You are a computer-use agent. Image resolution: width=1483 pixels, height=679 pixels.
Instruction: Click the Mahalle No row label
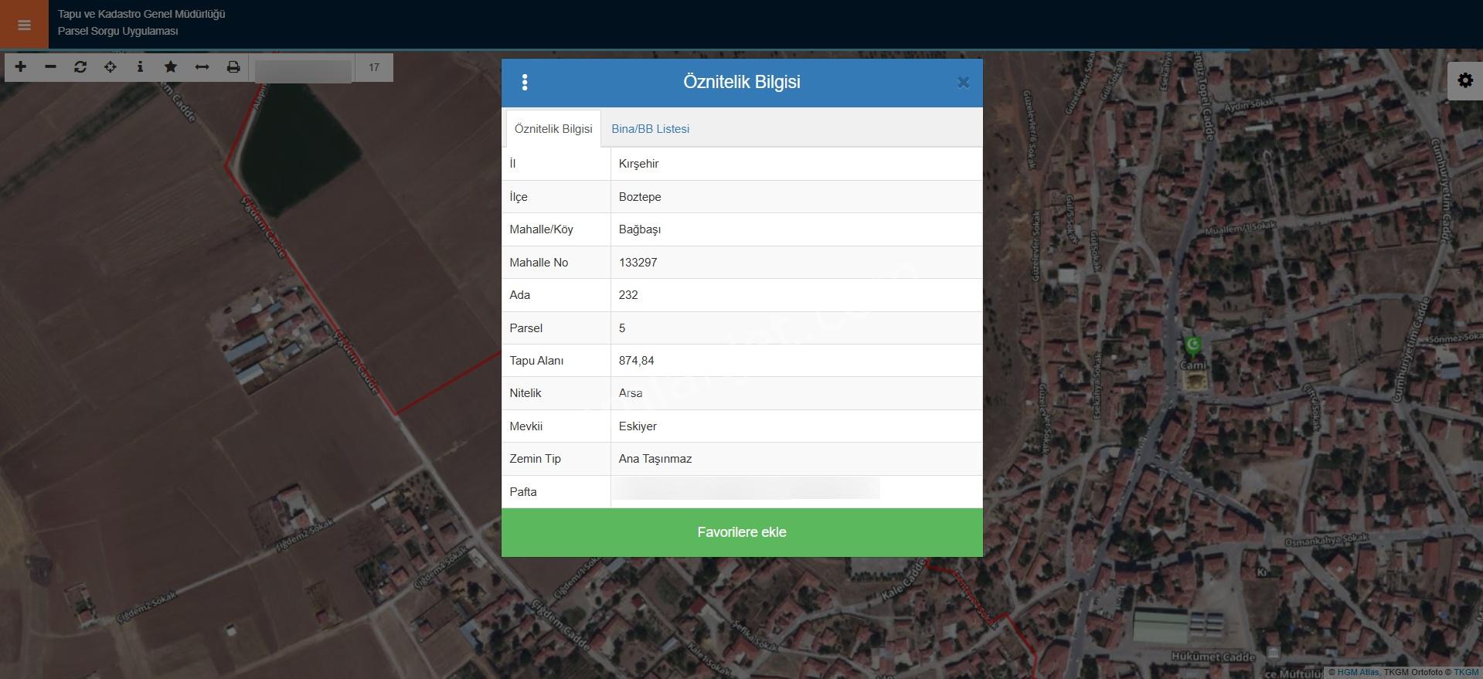point(539,263)
